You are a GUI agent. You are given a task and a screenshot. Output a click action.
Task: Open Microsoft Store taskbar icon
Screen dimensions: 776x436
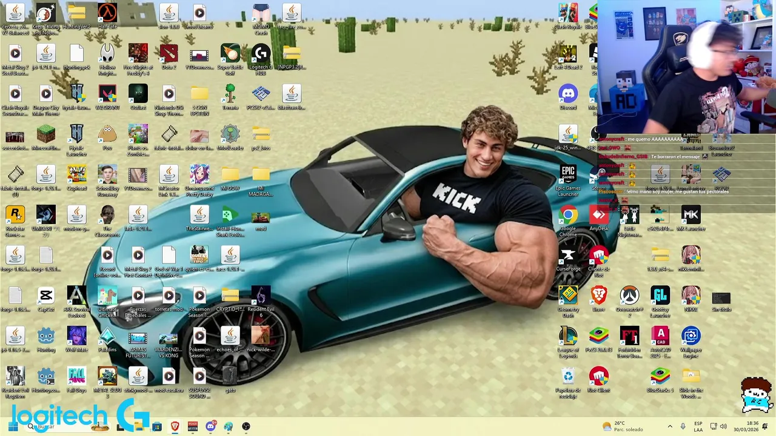click(157, 426)
